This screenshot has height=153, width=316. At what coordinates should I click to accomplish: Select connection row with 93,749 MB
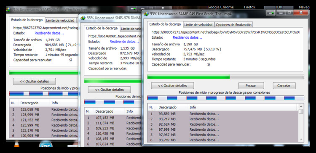(223, 140)
